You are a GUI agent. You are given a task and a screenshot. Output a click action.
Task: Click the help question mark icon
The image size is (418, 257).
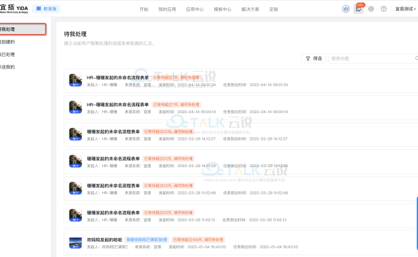(x=383, y=9)
